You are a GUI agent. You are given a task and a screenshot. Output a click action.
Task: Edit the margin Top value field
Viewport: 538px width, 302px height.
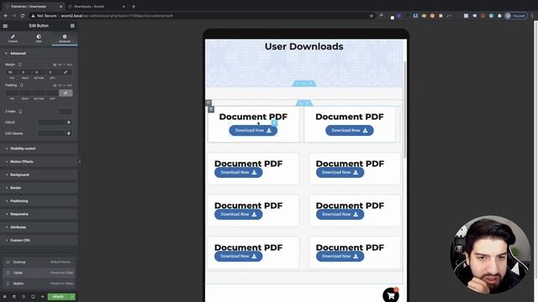click(12, 72)
